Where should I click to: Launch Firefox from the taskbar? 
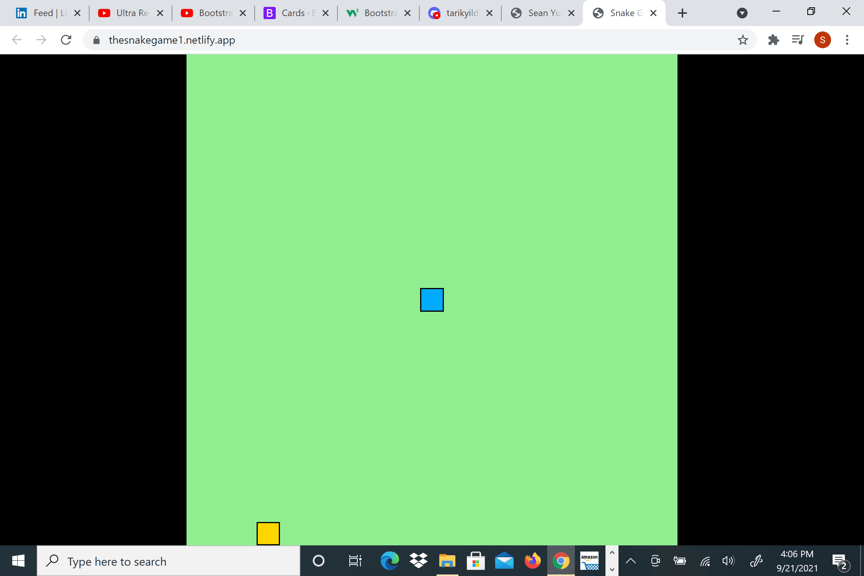pyautogui.click(x=532, y=561)
